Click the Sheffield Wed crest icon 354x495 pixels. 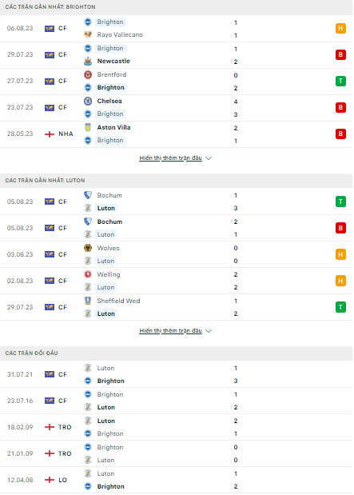(88, 301)
